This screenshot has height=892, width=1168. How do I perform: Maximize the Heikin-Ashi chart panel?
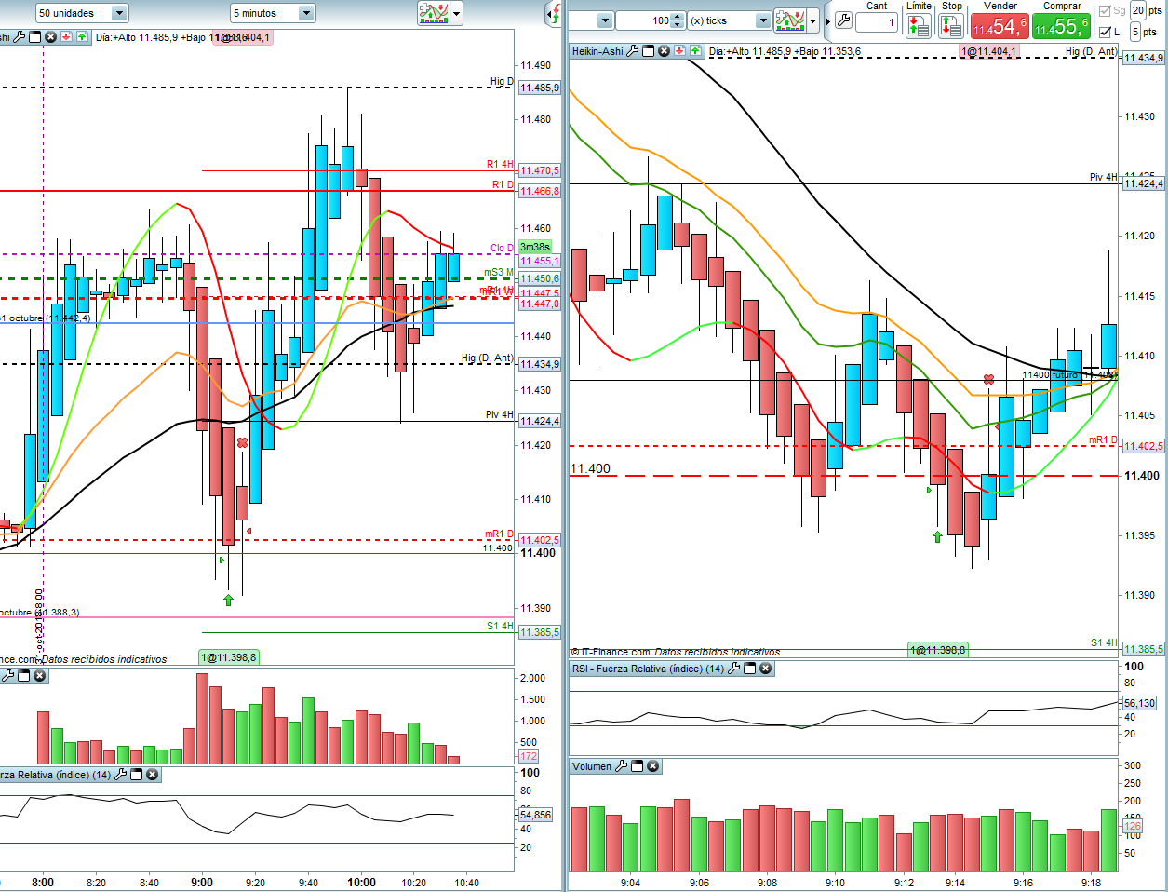[649, 51]
